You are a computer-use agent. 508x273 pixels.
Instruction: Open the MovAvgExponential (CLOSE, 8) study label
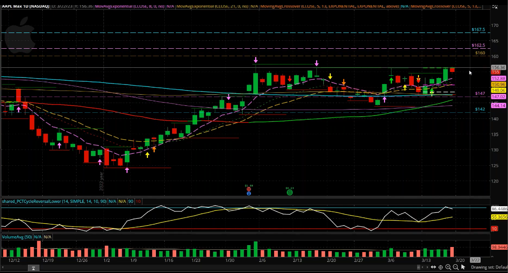pyautogui.click(x=130, y=6)
